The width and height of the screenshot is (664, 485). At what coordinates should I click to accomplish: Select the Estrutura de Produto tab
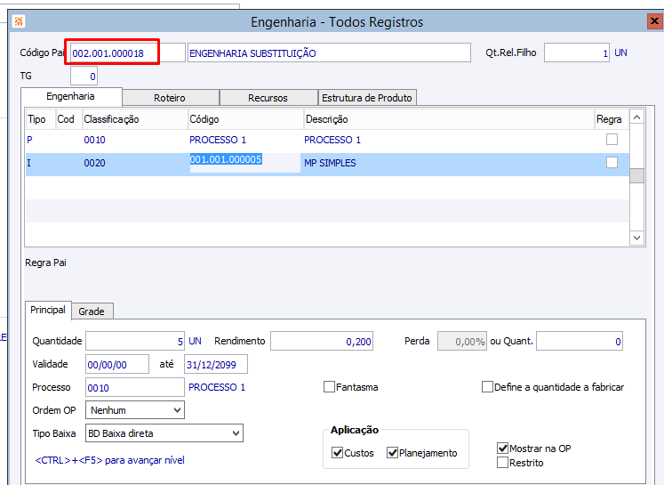pos(366,98)
